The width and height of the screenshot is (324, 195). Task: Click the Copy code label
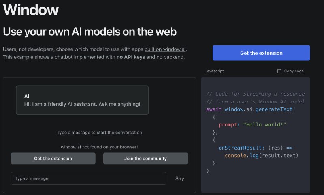[x=294, y=71]
